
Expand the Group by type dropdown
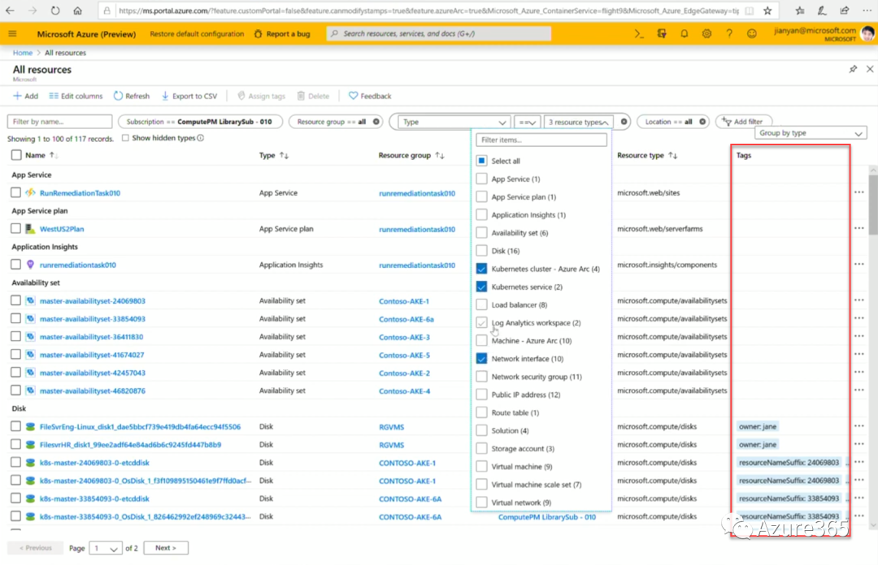tap(811, 133)
